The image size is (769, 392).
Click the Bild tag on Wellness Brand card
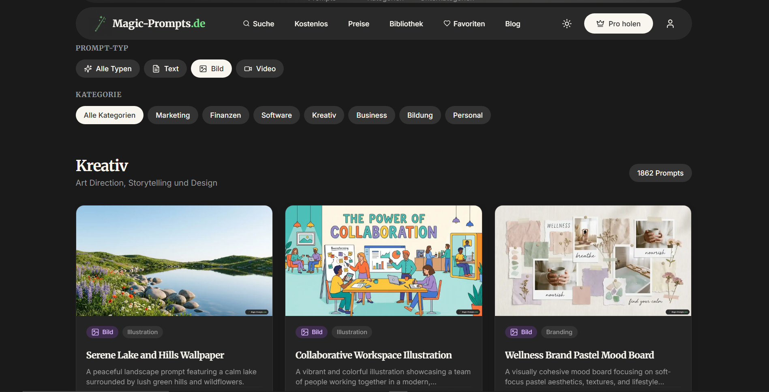point(521,332)
